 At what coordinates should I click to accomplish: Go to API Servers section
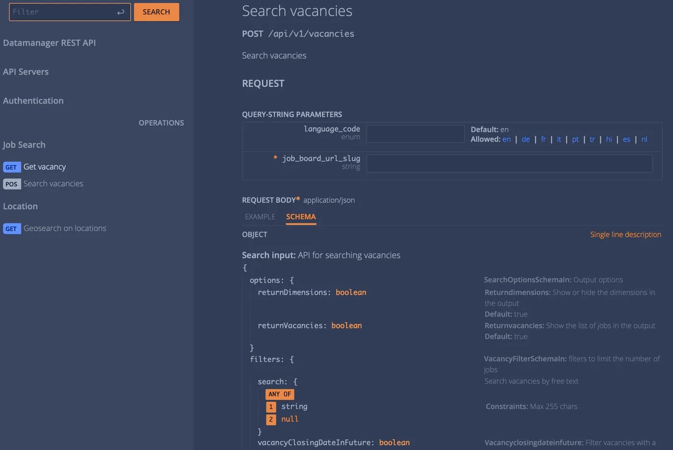pos(26,72)
